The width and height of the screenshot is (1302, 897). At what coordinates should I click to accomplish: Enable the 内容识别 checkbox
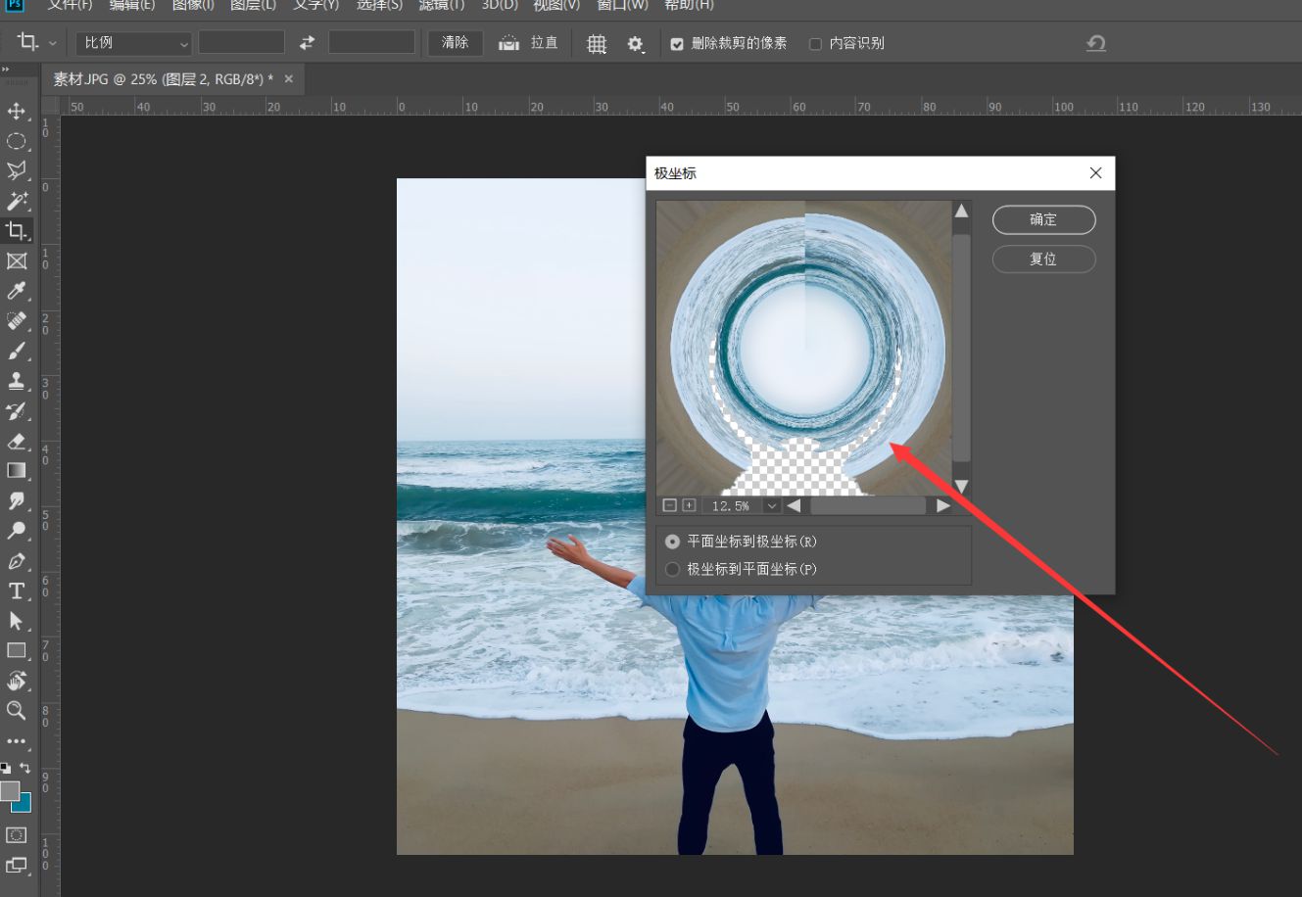pyautogui.click(x=815, y=42)
